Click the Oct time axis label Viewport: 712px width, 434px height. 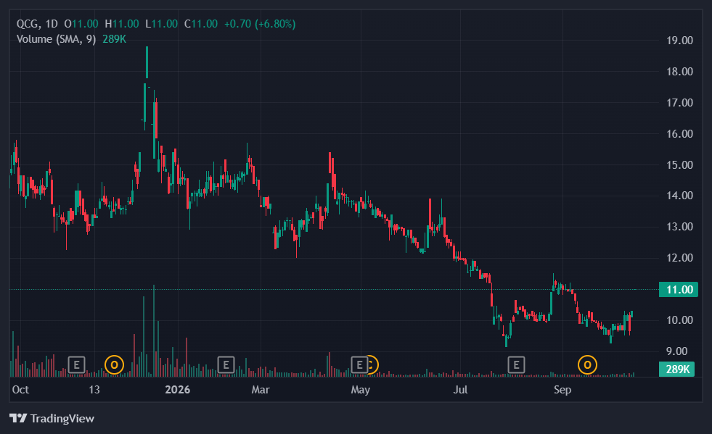(x=20, y=390)
